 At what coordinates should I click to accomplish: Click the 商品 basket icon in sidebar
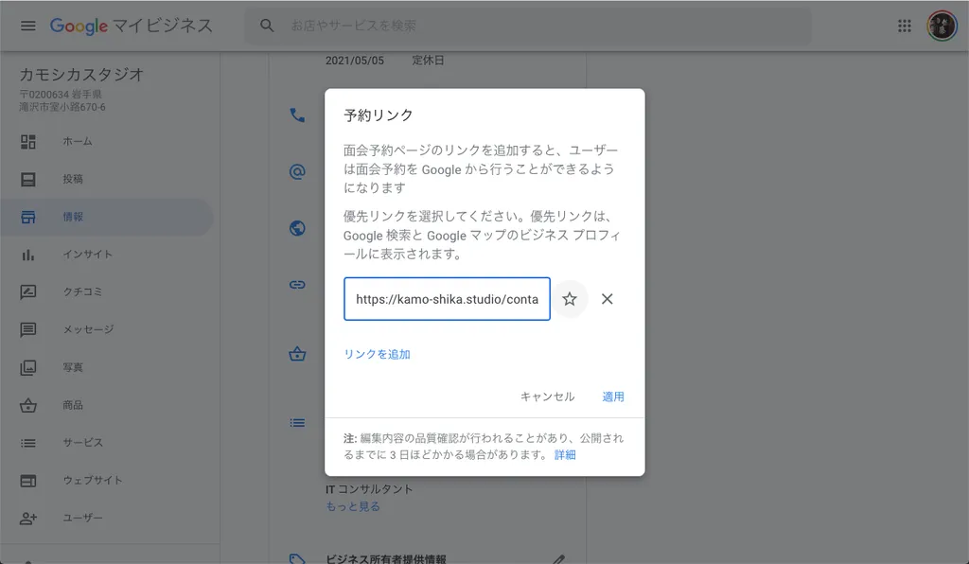(27, 405)
